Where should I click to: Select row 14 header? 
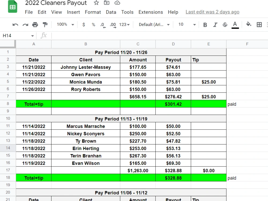click(x=8, y=148)
